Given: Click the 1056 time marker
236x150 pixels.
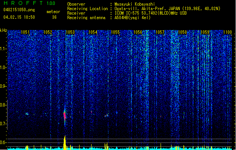Looking at the screenshot, I should 138,32.
